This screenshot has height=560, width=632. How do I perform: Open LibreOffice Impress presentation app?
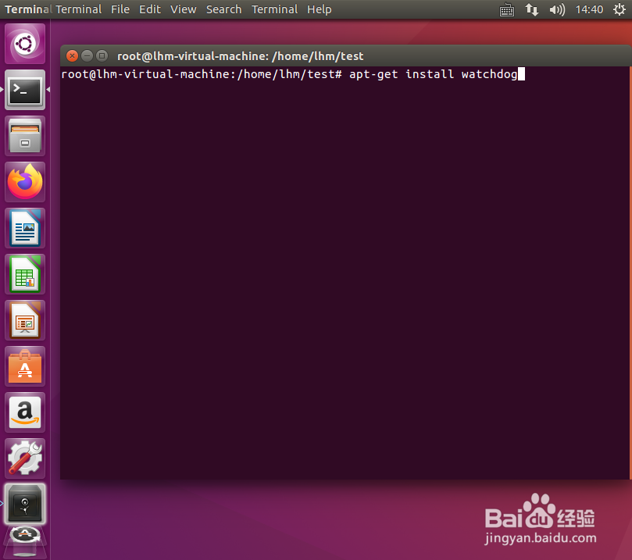tap(25, 320)
